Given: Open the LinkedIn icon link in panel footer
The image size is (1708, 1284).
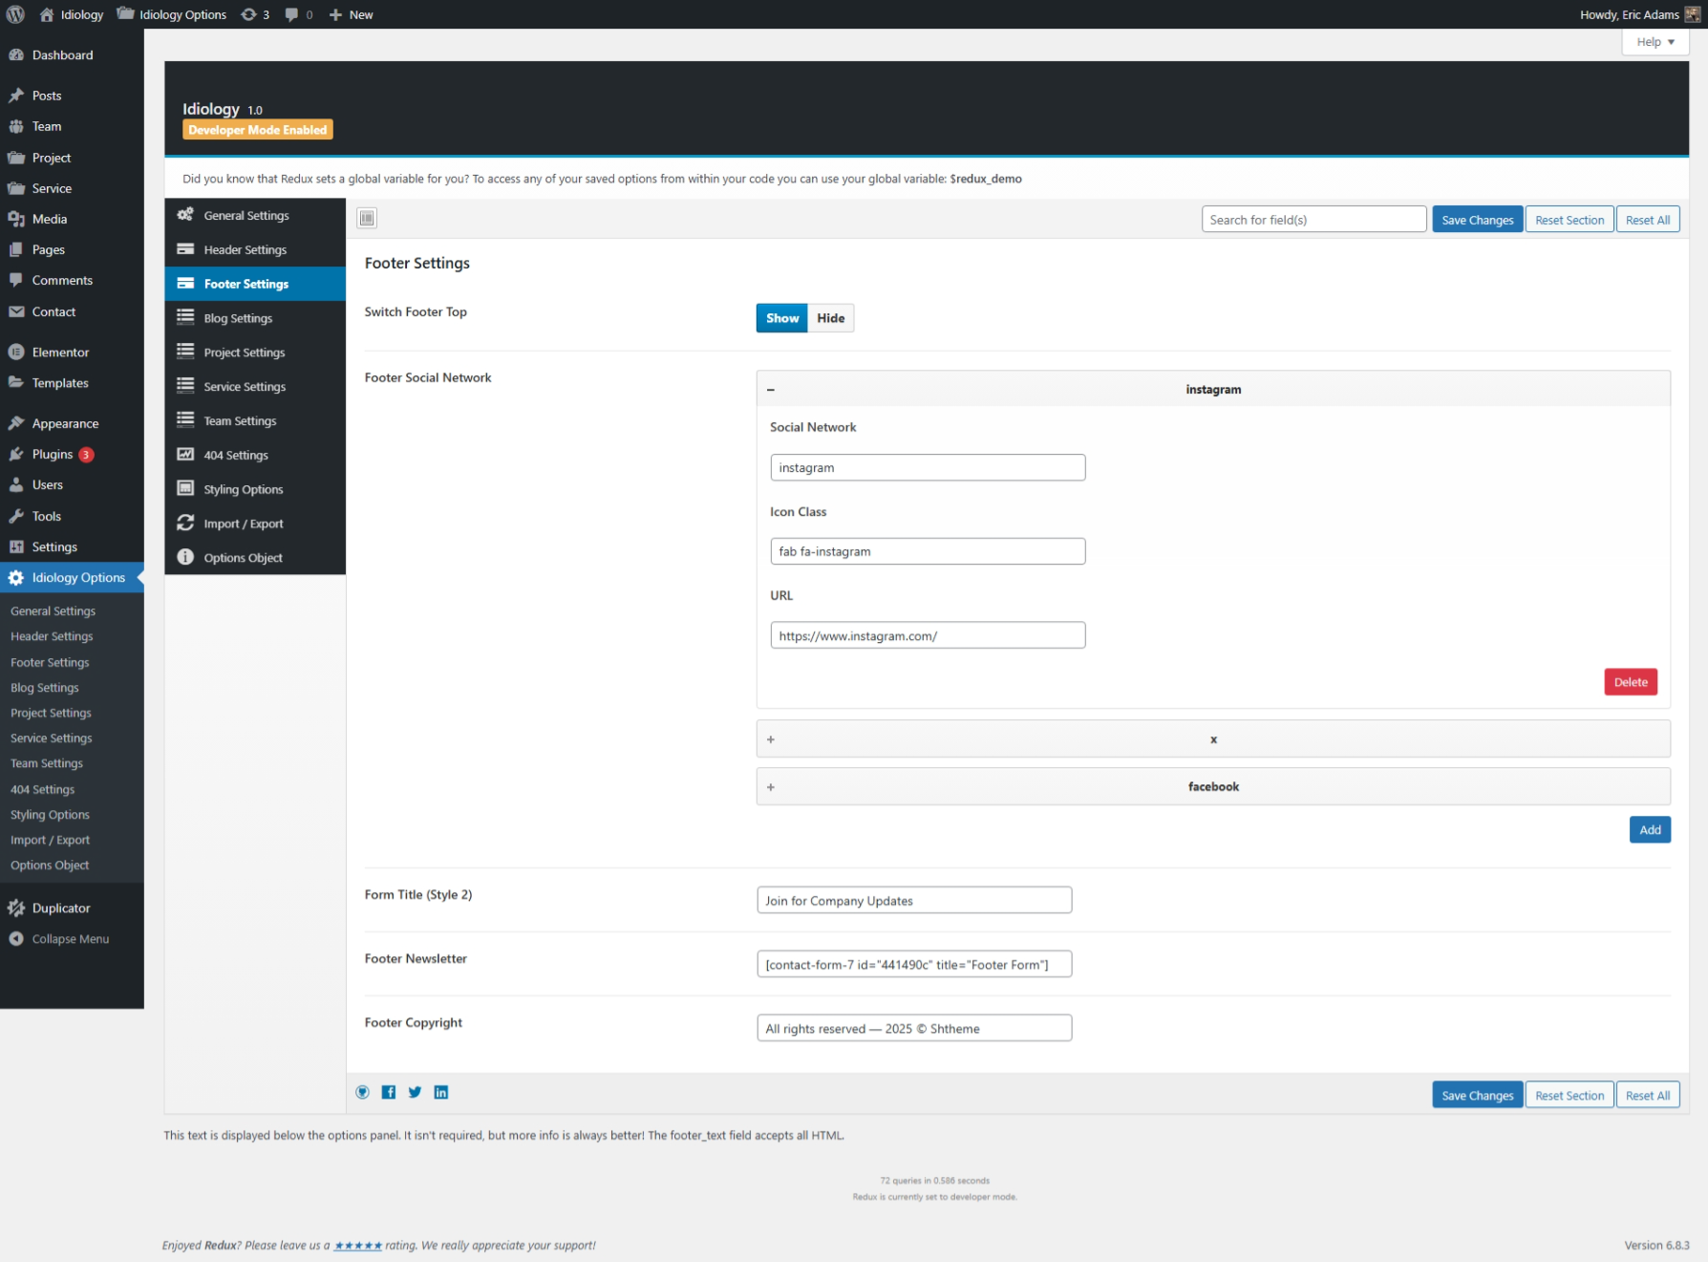Looking at the screenshot, I should pyautogui.click(x=441, y=1092).
